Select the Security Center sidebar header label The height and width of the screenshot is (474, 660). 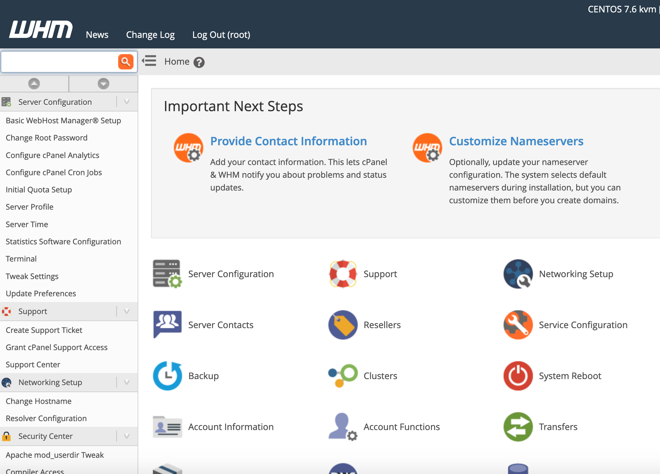pyautogui.click(x=46, y=436)
